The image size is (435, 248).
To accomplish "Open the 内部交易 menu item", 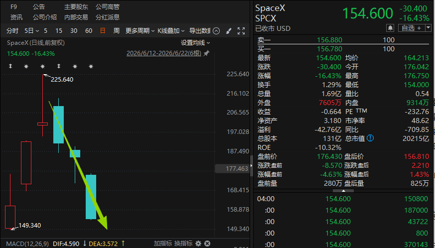I will click(76, 17).
